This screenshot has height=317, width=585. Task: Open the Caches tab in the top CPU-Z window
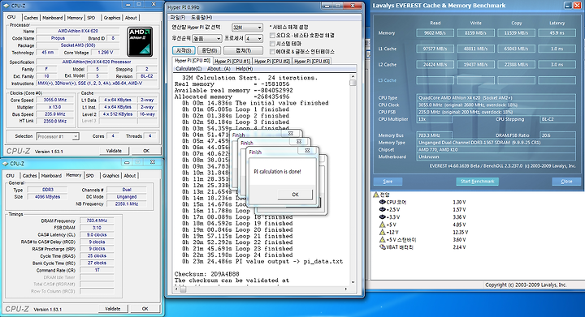pyautogui.click(x=31, y=18)
